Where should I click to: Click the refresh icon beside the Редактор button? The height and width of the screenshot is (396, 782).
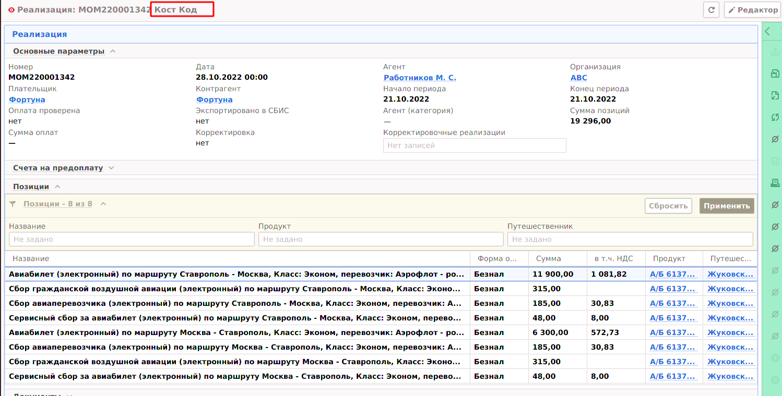(x=711, y=10)
